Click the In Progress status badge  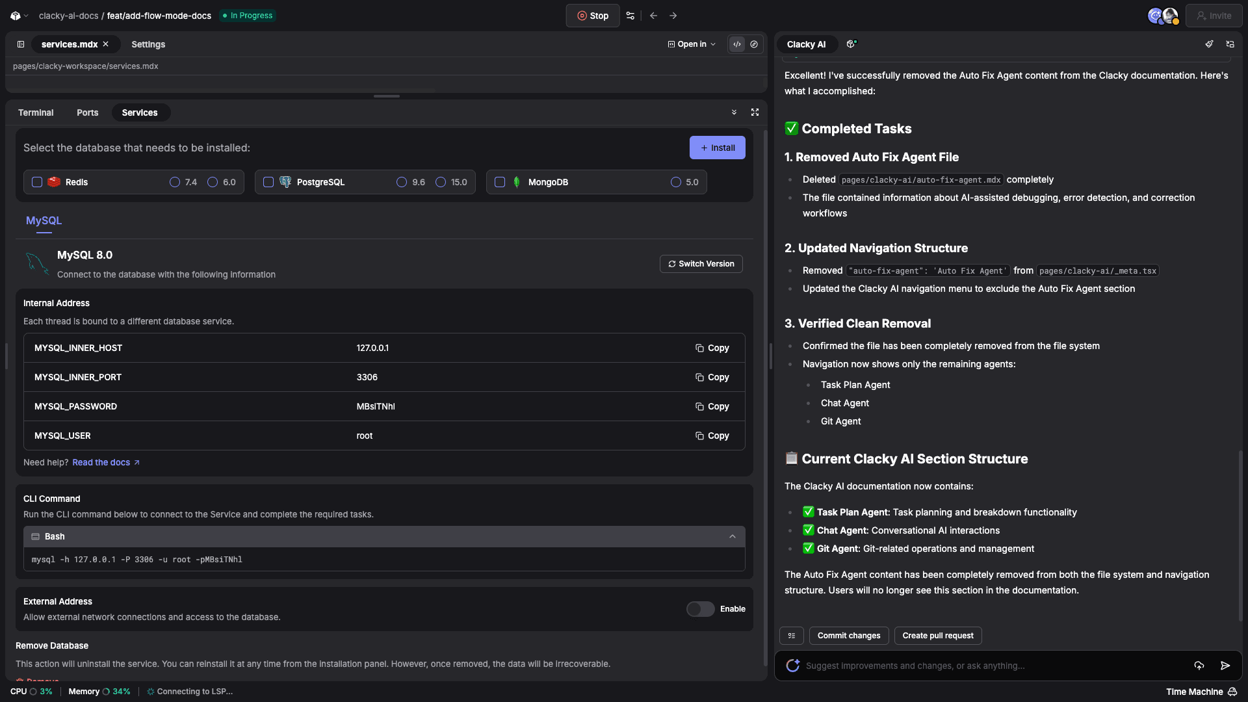[x=248, y=16]
